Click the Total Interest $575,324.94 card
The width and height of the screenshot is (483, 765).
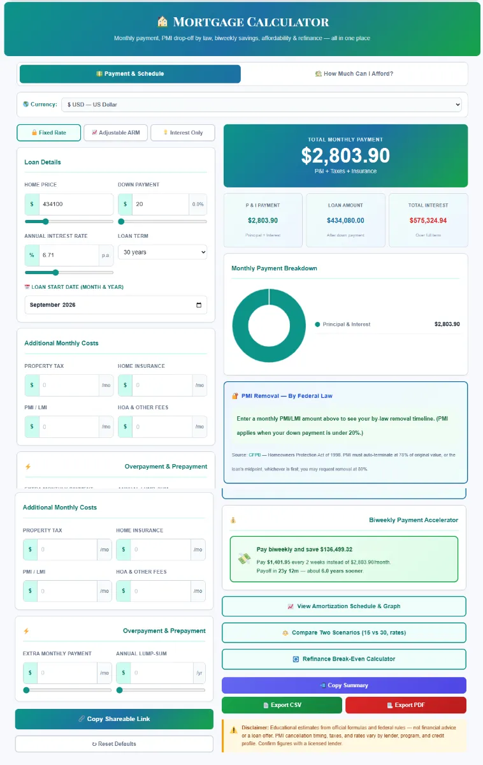pos(428,220)
